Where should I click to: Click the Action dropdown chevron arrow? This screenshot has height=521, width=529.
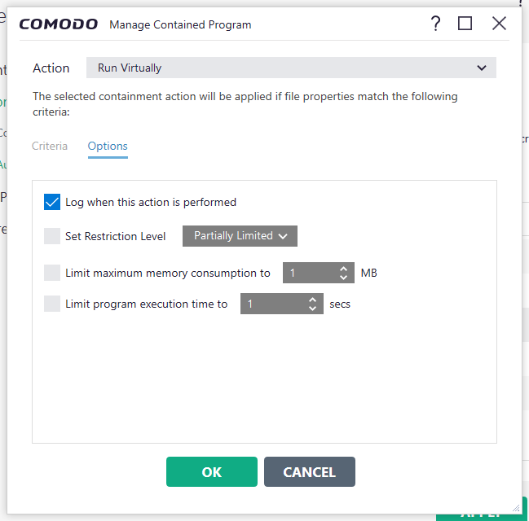[x=482, y=68]
